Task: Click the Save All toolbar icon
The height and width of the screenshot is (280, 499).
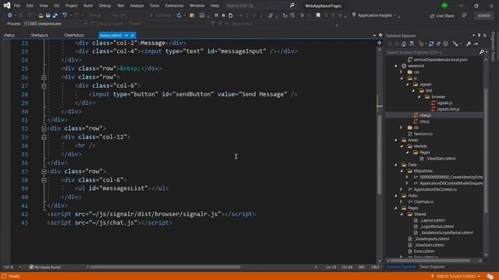Action: click(55, 16)
